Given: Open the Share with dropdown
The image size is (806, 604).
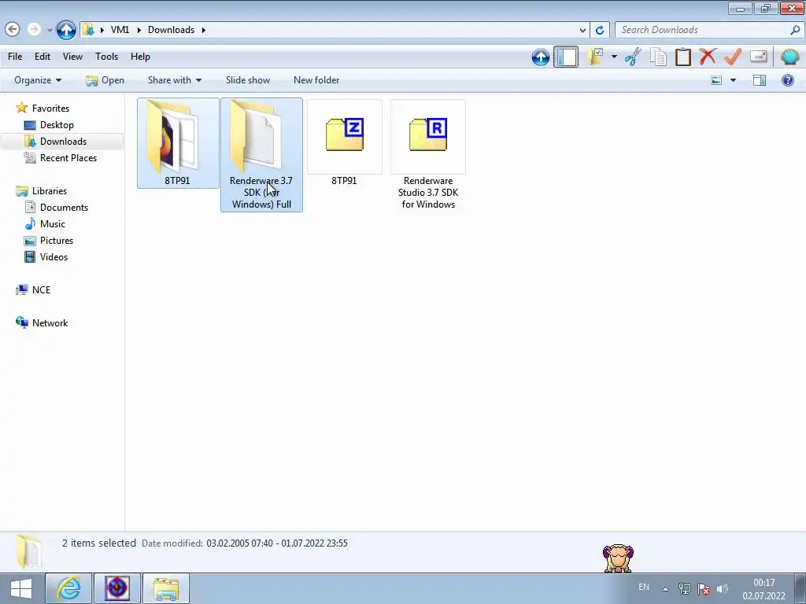Looking at the screenshot, I should [x=174, y=80].
